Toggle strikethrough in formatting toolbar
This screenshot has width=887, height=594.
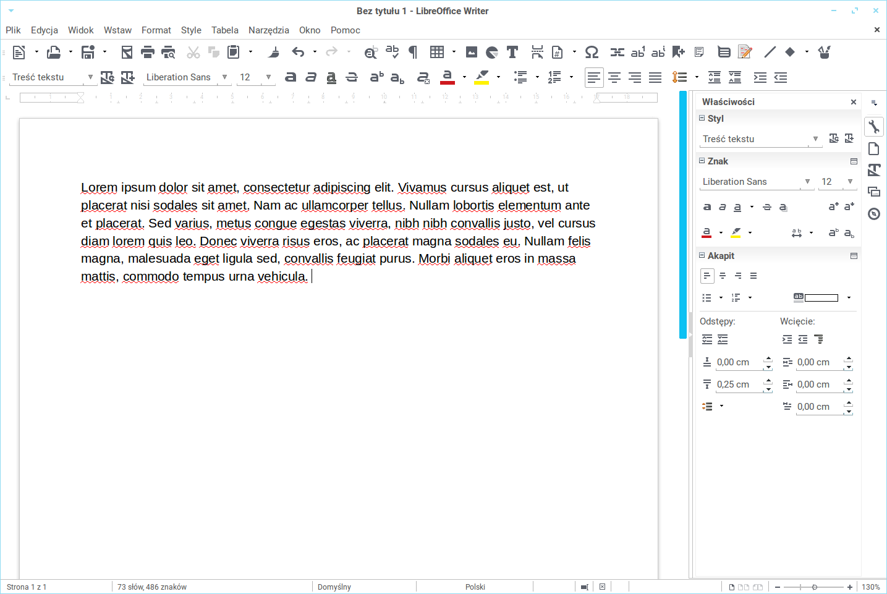click(352, 77)
